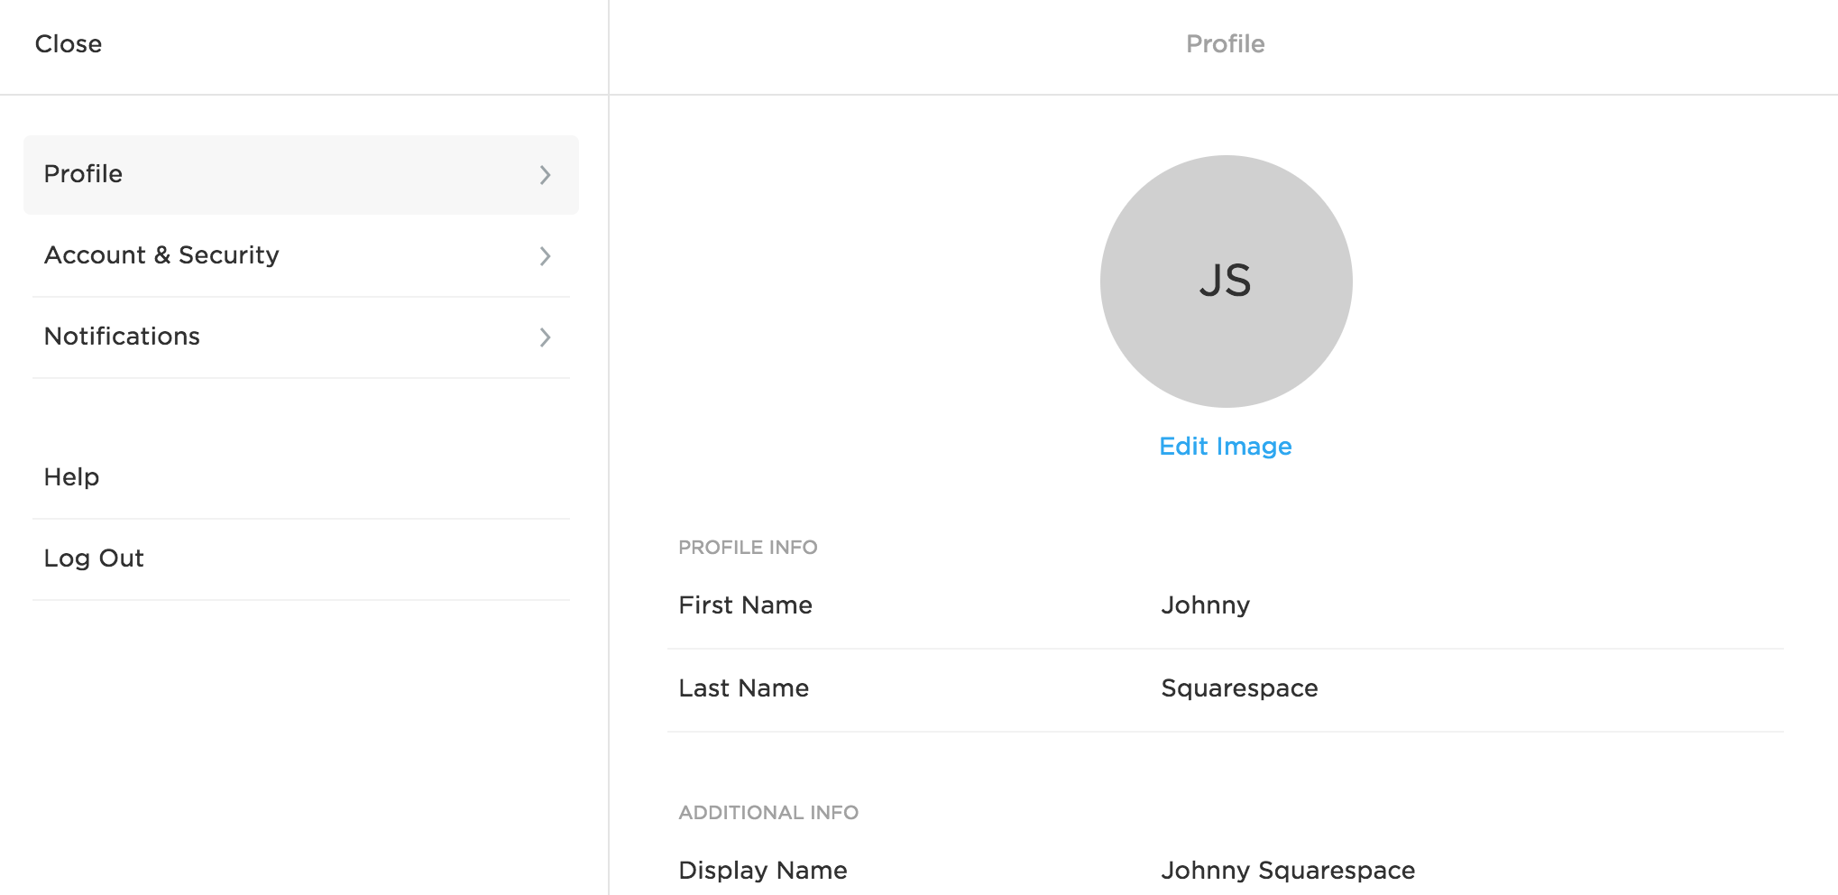This screenshot has height=895, width=1838.
Task: Click the JS avatar circle
Action: point(1226,281)
